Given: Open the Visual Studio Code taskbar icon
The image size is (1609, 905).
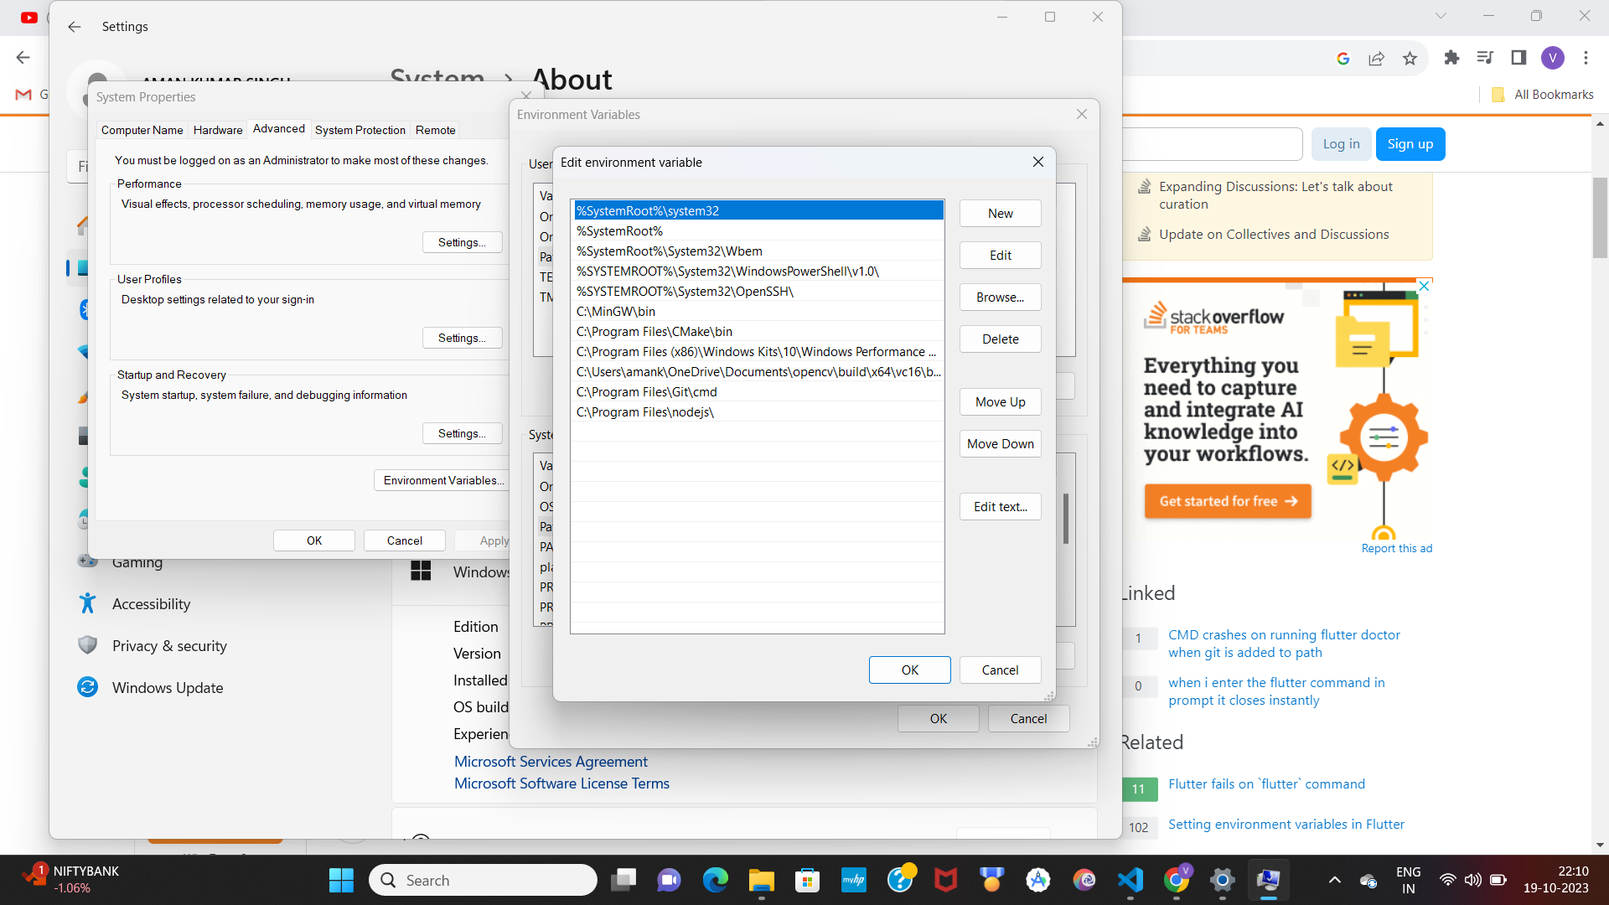Looking at the screenshot, I should pos(1130,880).
